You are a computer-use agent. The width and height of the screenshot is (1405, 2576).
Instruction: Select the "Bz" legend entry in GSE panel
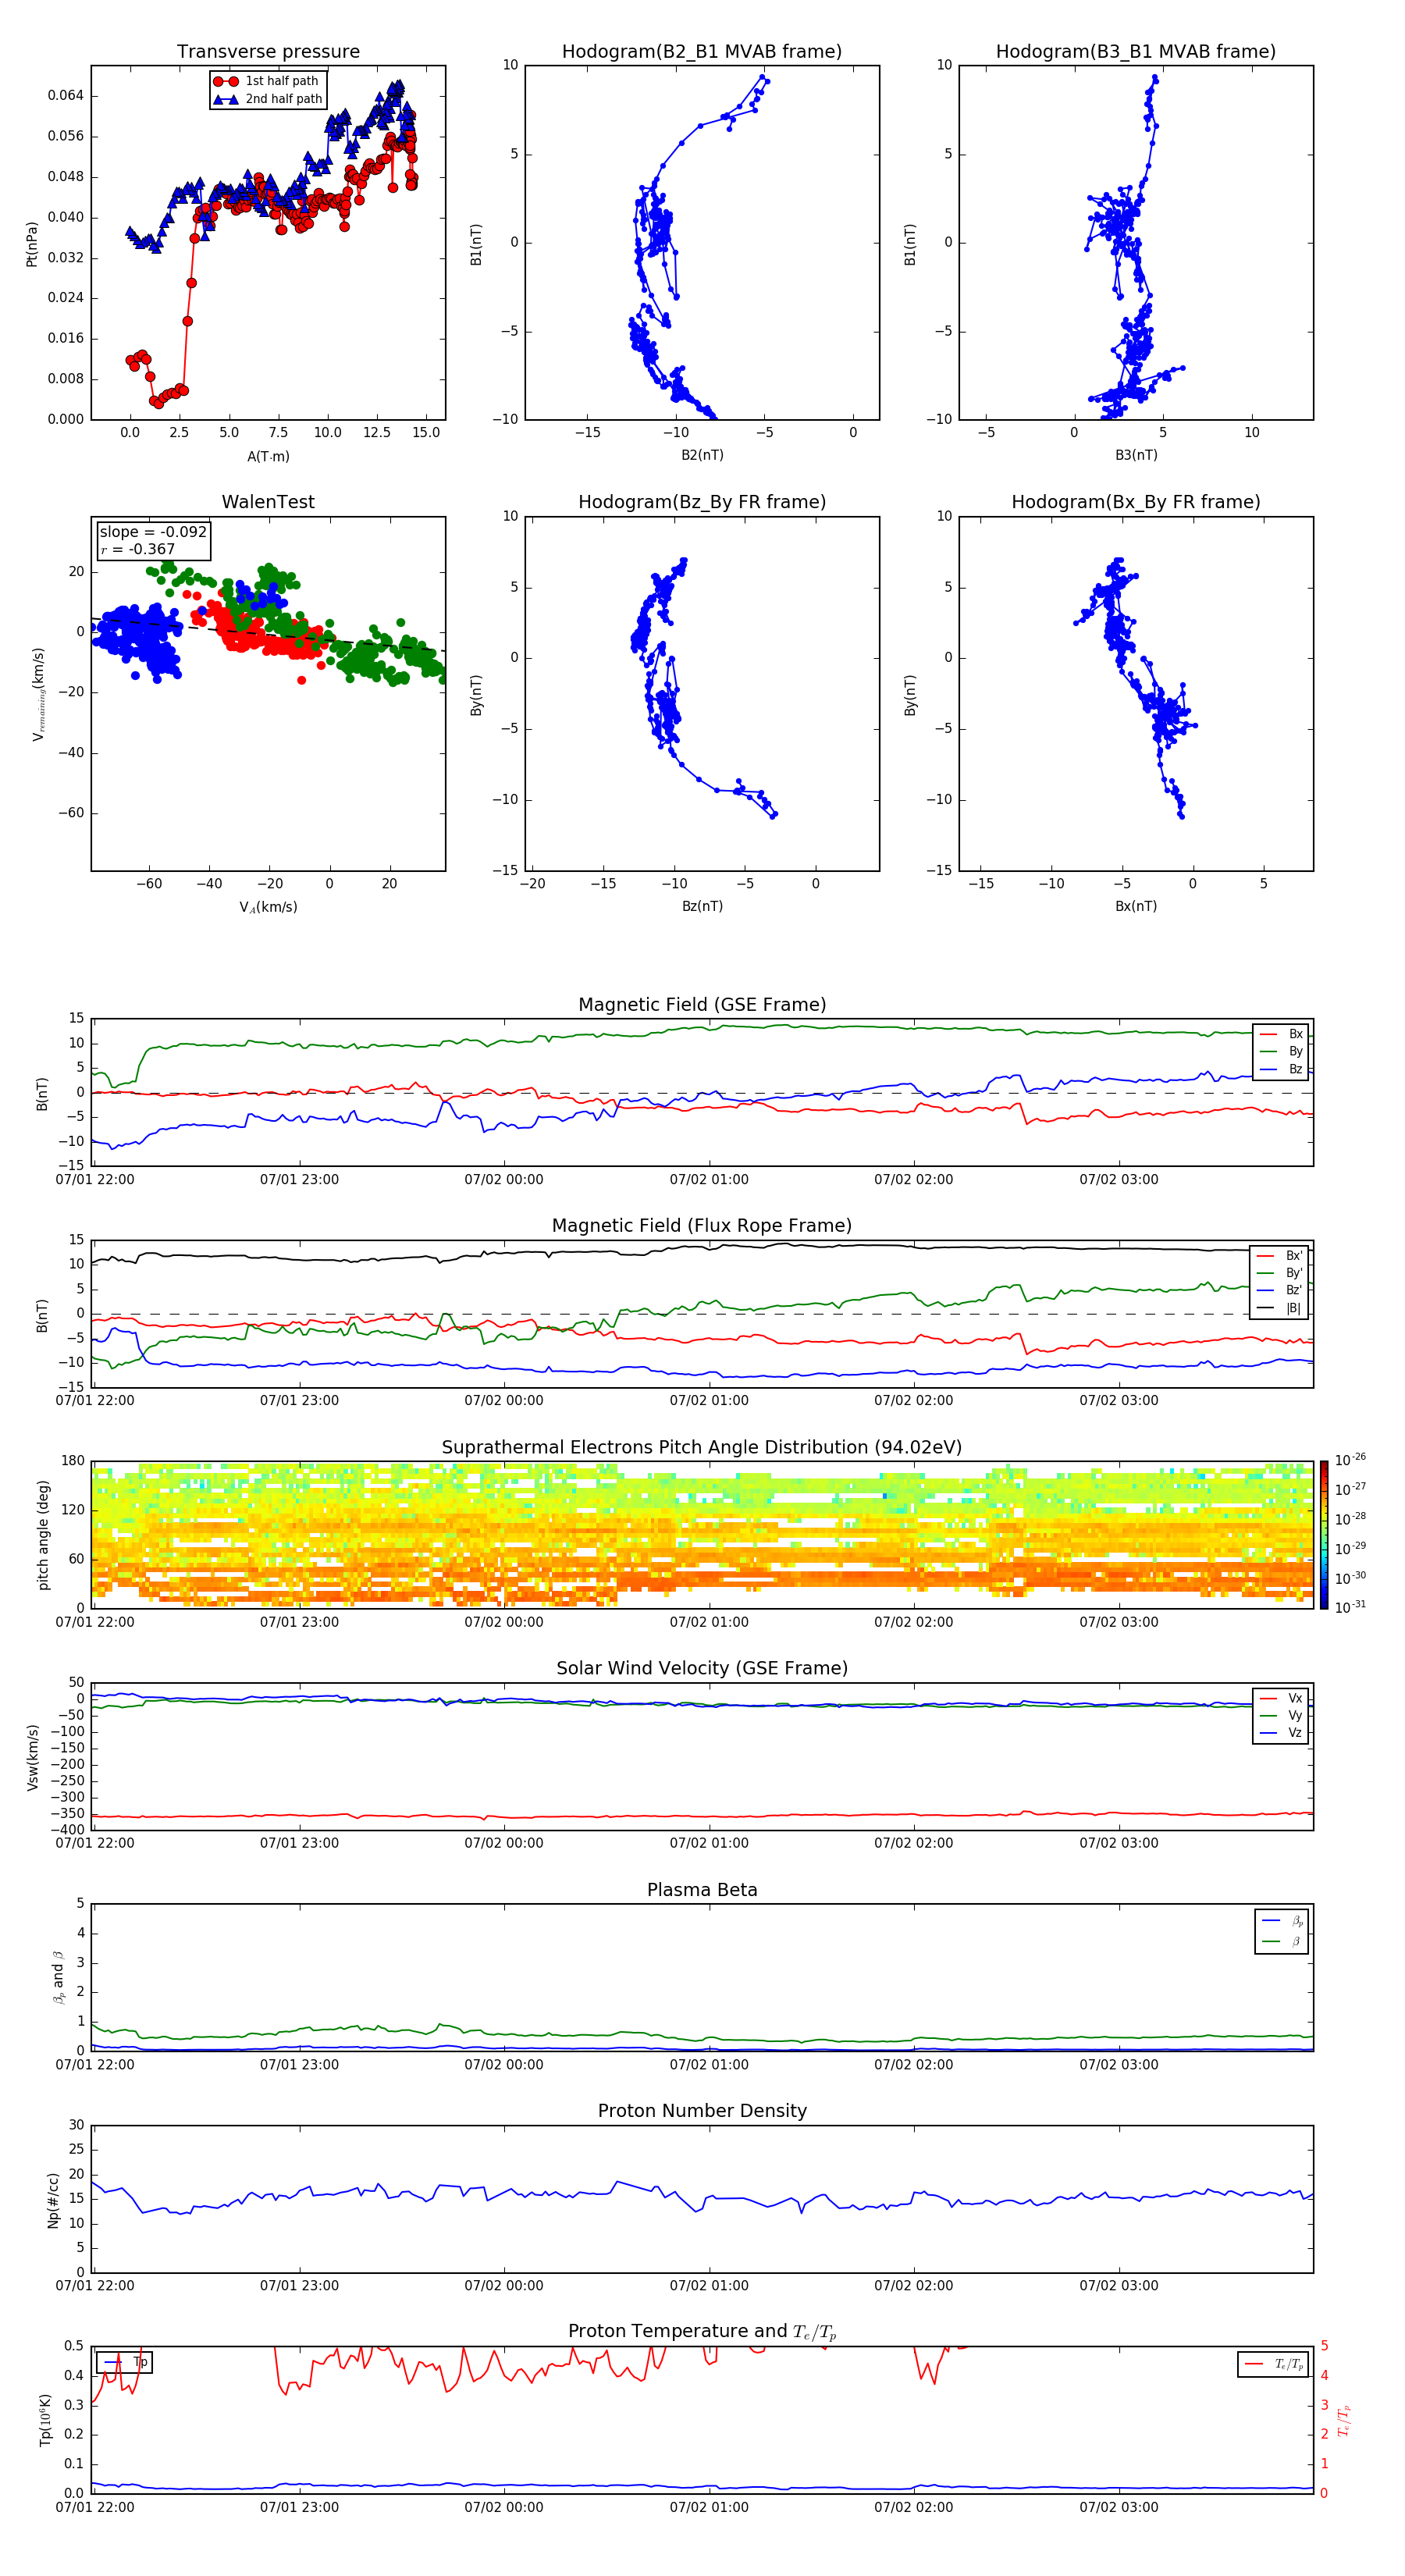tap(1281, 1069)
